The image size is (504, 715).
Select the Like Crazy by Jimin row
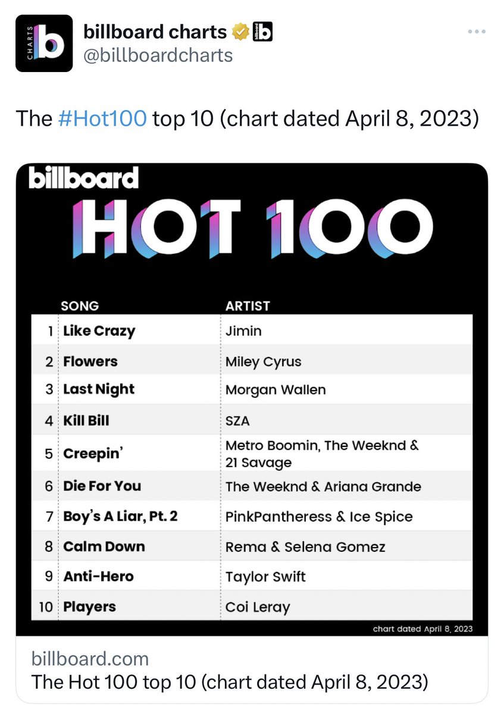pyautogui.click(x=252, y=330)
